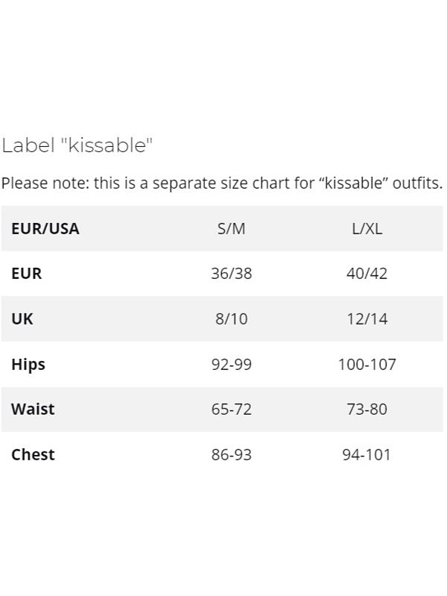Click the 94-101 chest measurement
447x596 pixels.
pos(367,455)
